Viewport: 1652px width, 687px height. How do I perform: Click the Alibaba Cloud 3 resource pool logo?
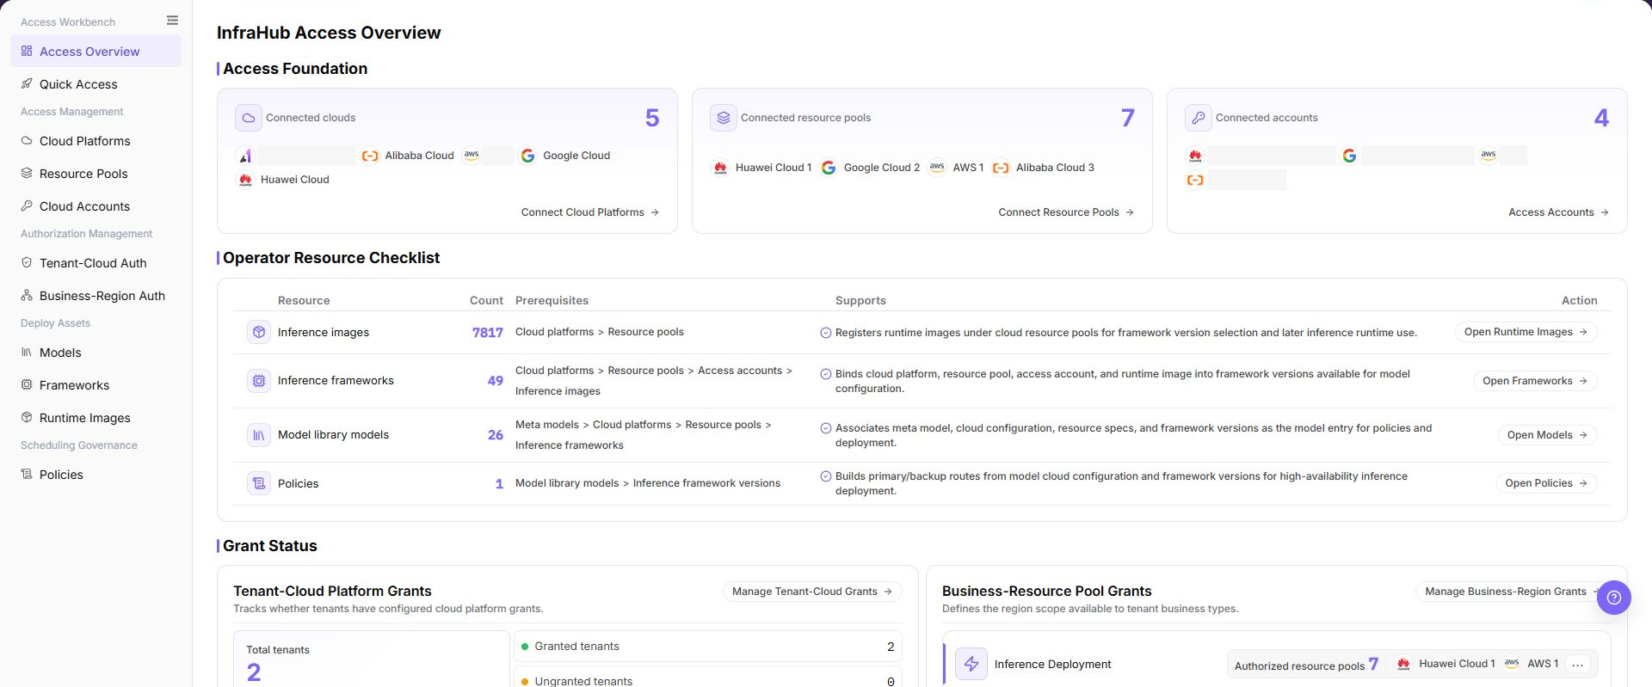click(x=1001, y=168)
